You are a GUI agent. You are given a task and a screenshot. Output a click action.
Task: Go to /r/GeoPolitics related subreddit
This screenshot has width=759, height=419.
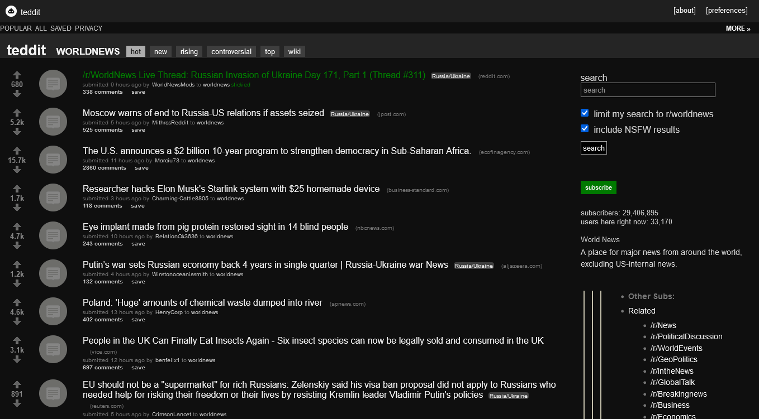coord(673,359)
